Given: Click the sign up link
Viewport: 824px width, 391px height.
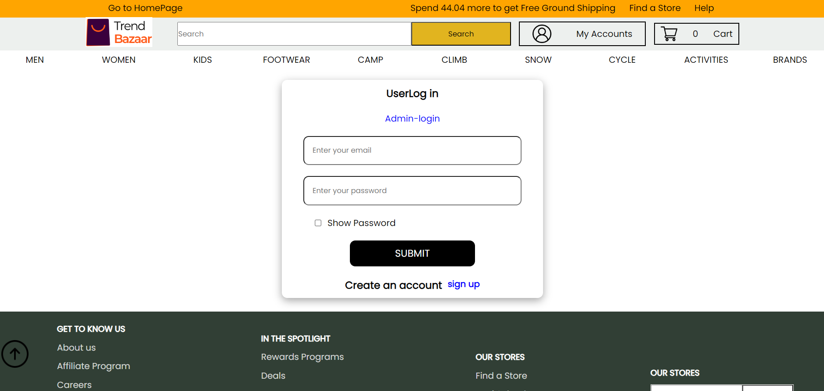Looking at the screenshot, I should 464,284.
